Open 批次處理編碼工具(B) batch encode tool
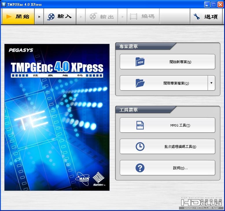The width and height of the screenshot is (225, 211). 167,146
